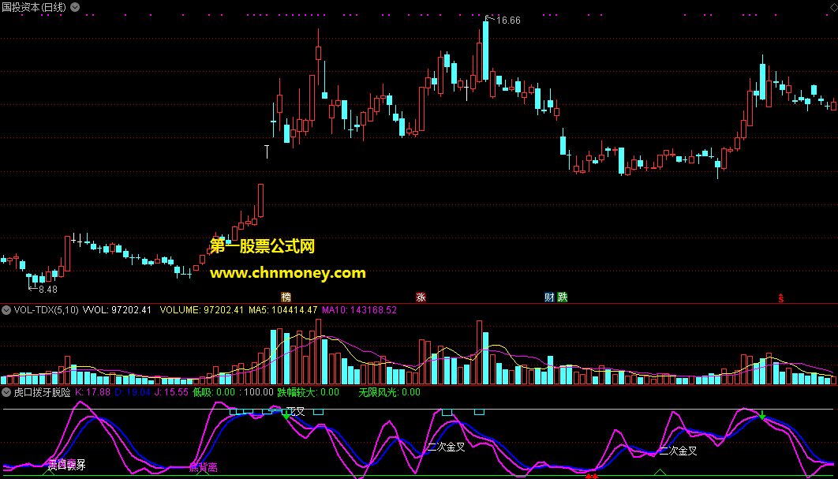Select the 虎口拔牙脱险 indicator name
The height and width of the screenshot is (479, 838).
pos(43,392)
